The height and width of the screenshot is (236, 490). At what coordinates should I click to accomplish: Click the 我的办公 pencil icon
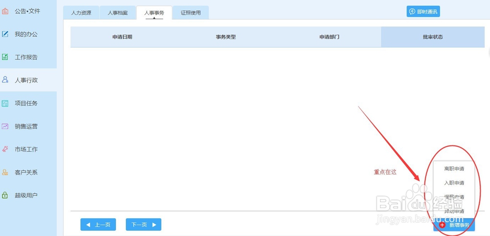(x=5, y=34)
